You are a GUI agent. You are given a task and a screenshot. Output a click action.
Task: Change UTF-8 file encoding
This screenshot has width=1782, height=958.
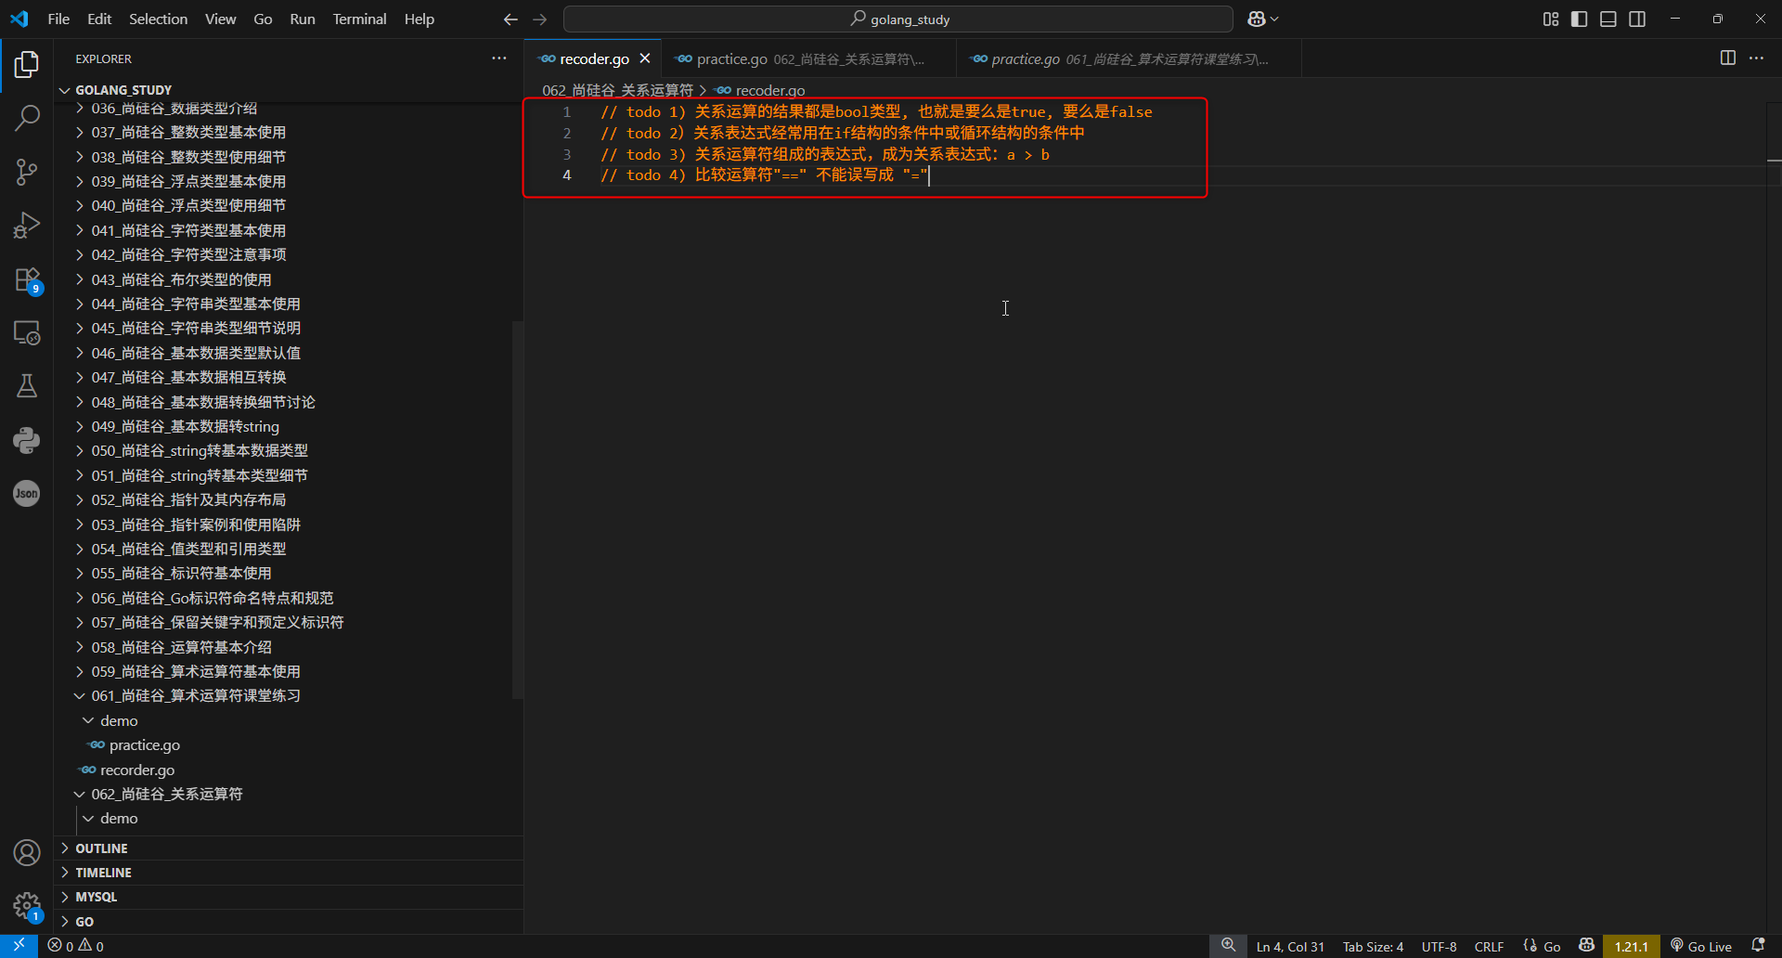click(1439, 946)
